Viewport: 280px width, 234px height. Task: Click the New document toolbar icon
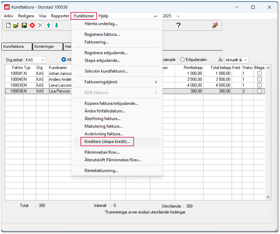[8, 26]
